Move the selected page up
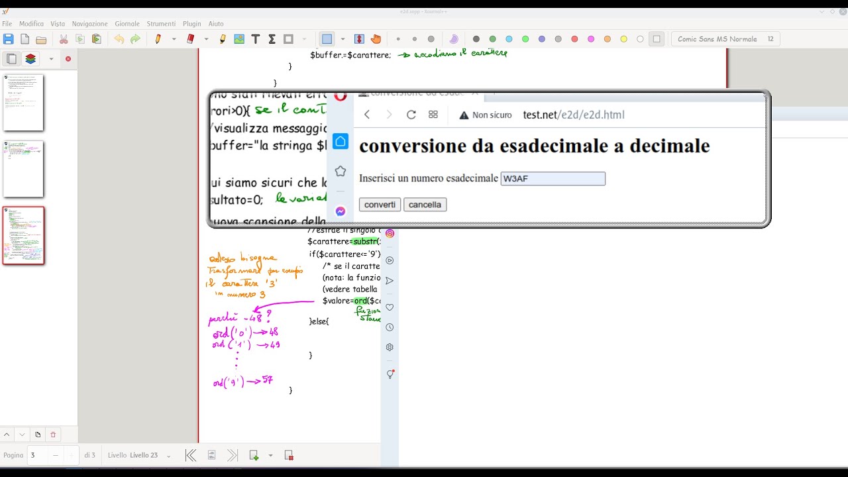Screen dimensions: 848x477 pos(7,435)
